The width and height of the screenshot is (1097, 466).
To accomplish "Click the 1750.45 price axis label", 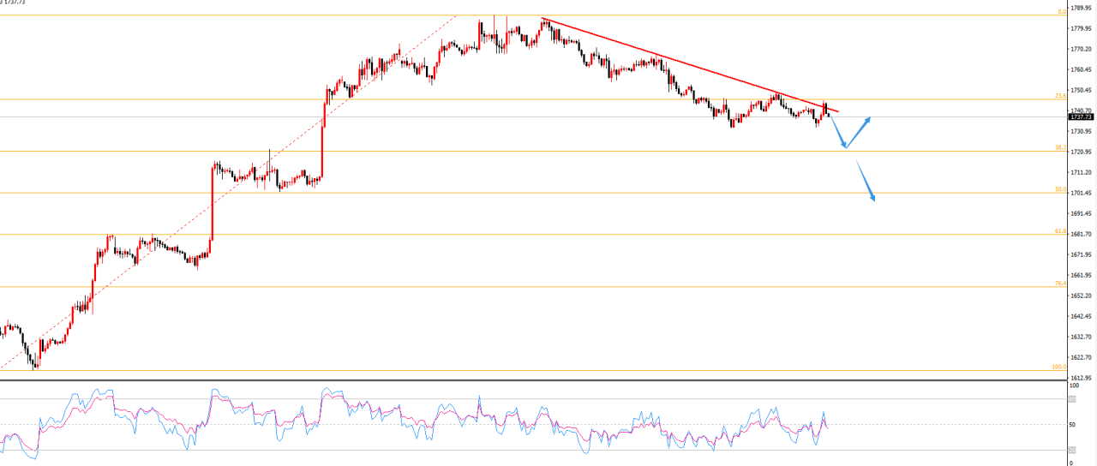I will click(1082, 90).
